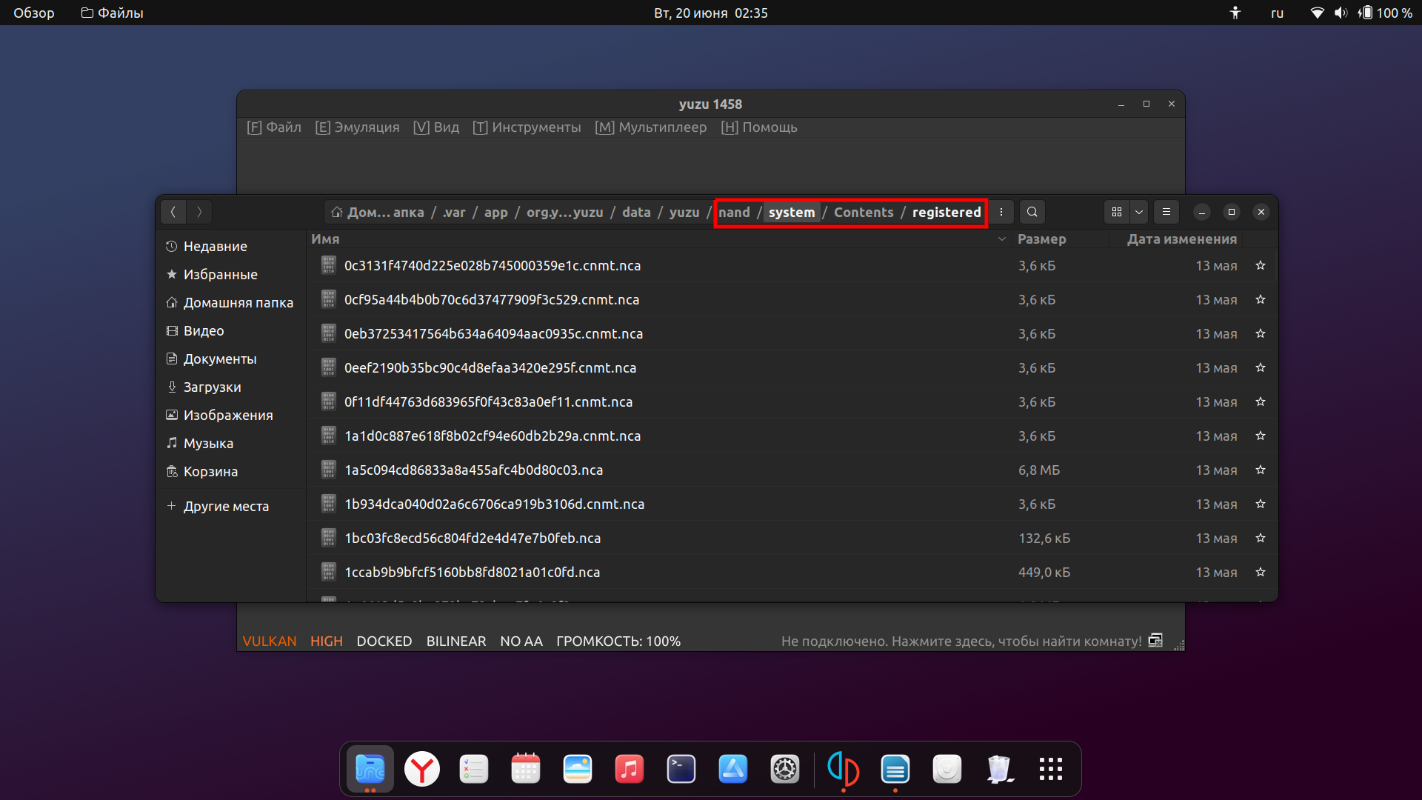Click the search icon in file manager
This screenshot has width=1422, height=800.
(x=1032, y=211)
